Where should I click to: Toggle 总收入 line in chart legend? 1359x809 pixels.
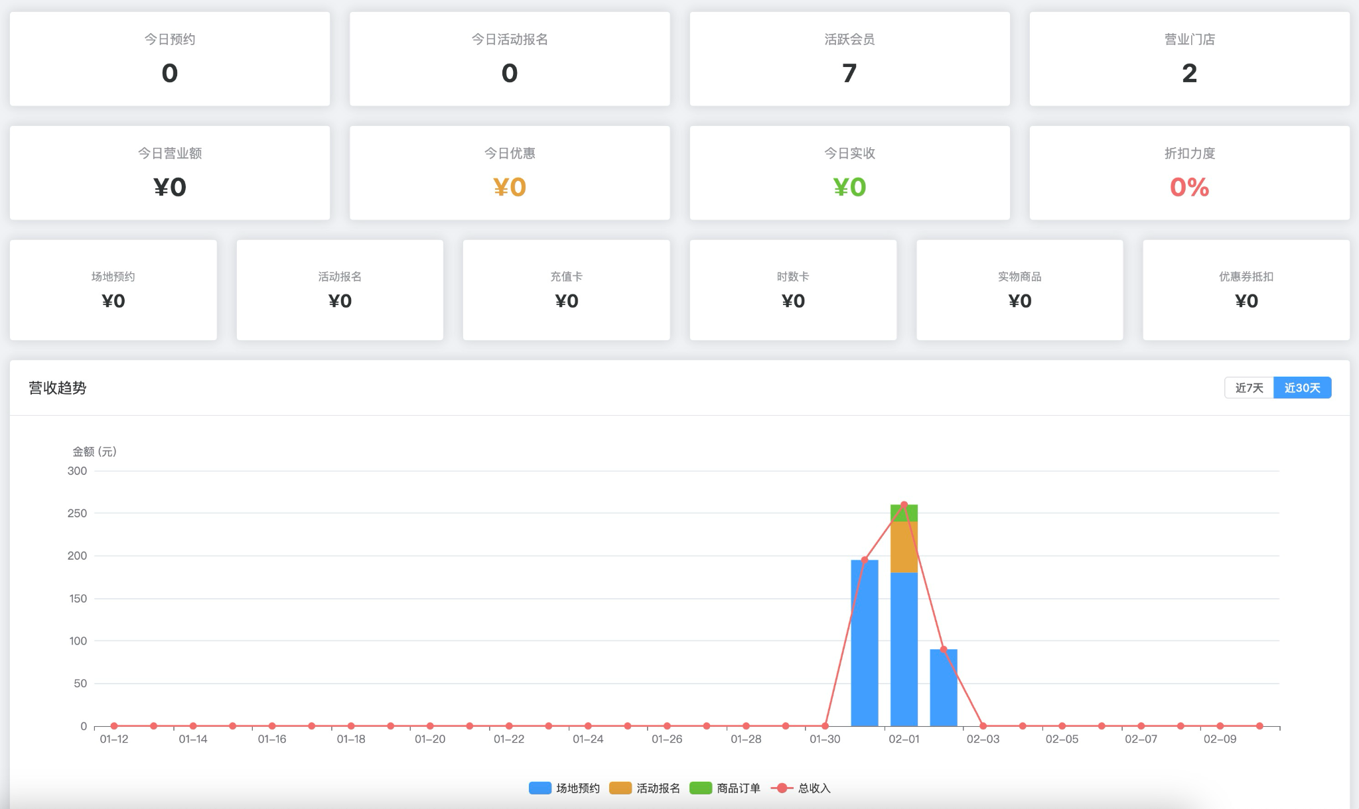pos(814,788)
